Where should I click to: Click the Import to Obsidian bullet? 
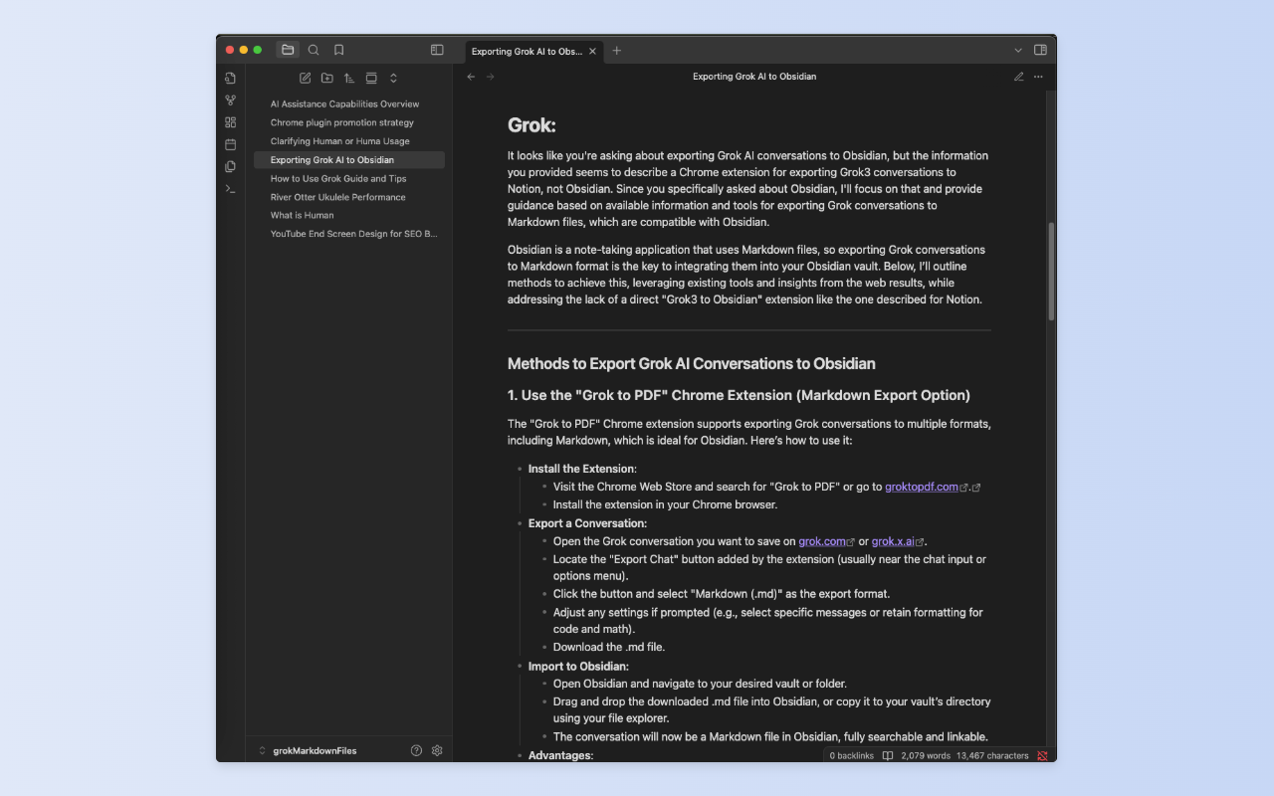pos(578,667)
